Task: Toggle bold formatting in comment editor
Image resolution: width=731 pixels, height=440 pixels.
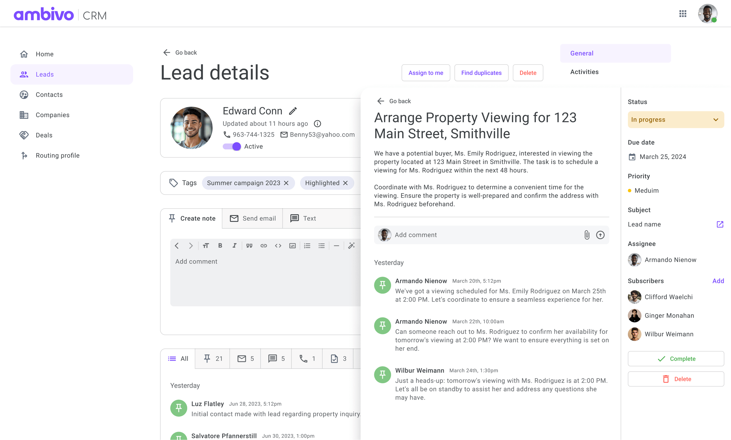Action: pyautogui.click(x=220, y=245)
